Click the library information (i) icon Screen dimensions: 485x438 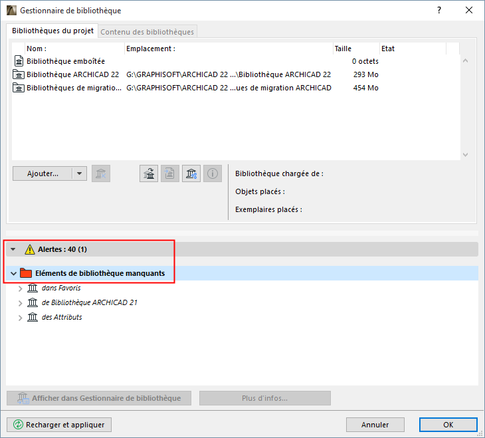[x=213, y=173]
